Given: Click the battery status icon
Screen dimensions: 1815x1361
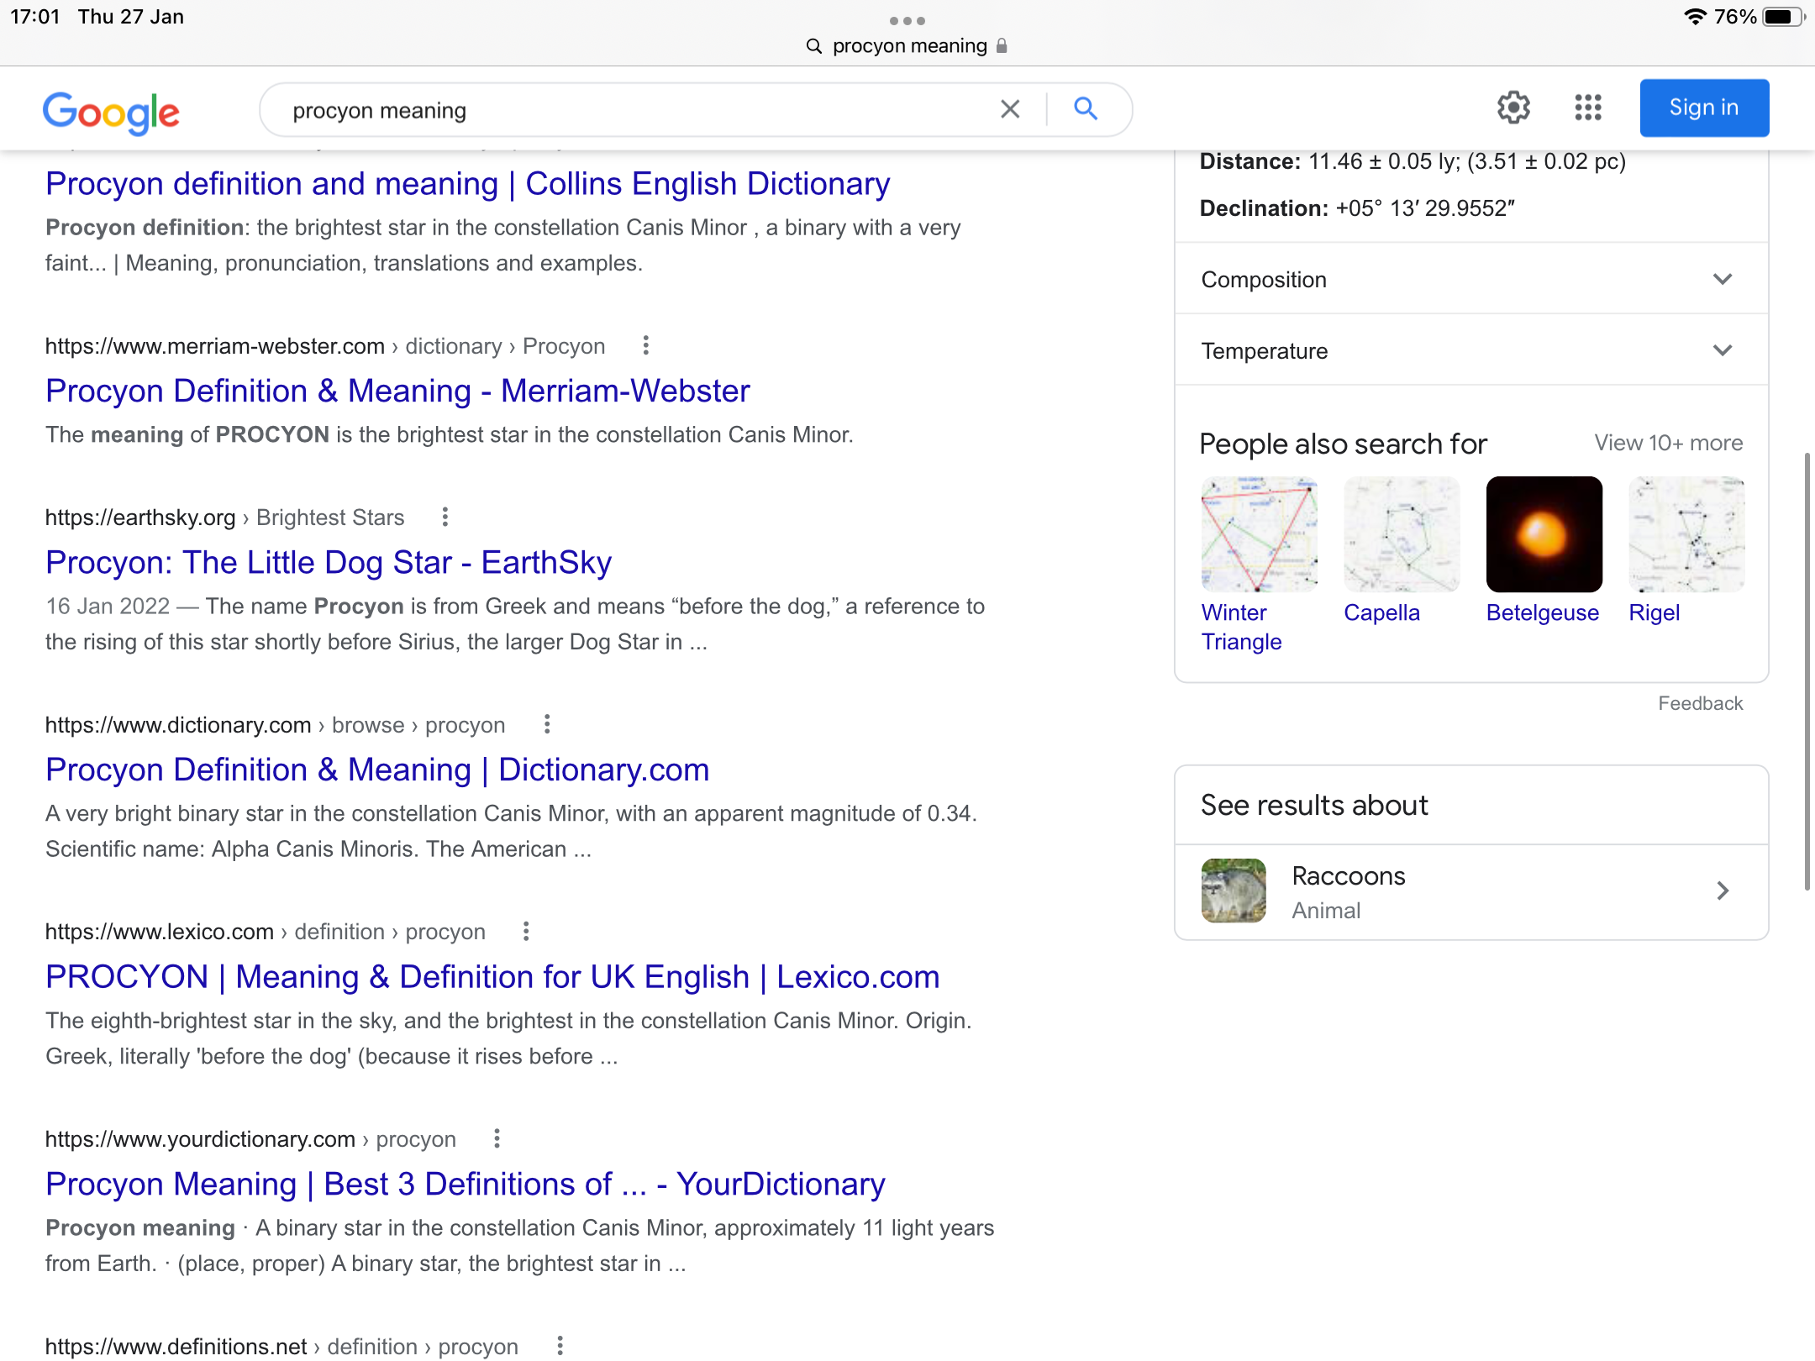Looking at the screenshot, I should tap(1782, 17).
